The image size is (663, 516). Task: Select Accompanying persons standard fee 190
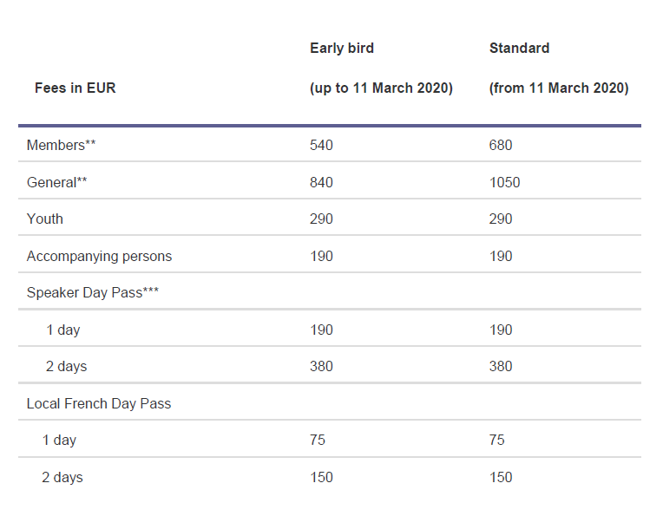pyautogui.click(x=501, y=256)
